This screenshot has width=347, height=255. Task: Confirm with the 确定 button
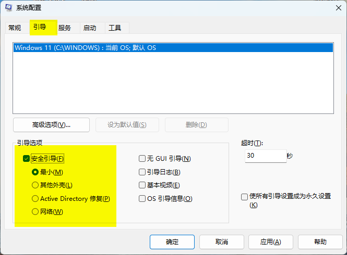(172, 242)
